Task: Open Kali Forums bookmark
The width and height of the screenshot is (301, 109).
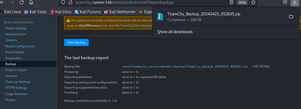Action: click(88, 12)
